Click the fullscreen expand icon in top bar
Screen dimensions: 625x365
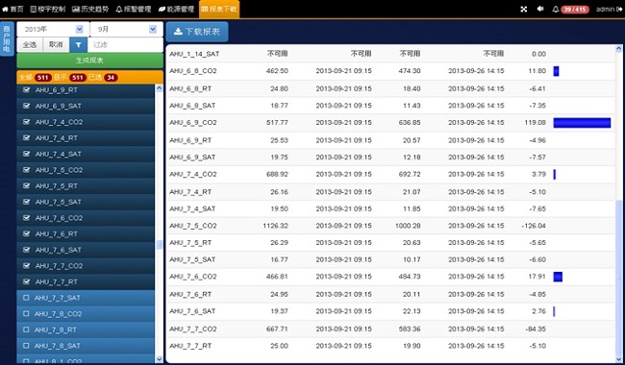[524, 10]
